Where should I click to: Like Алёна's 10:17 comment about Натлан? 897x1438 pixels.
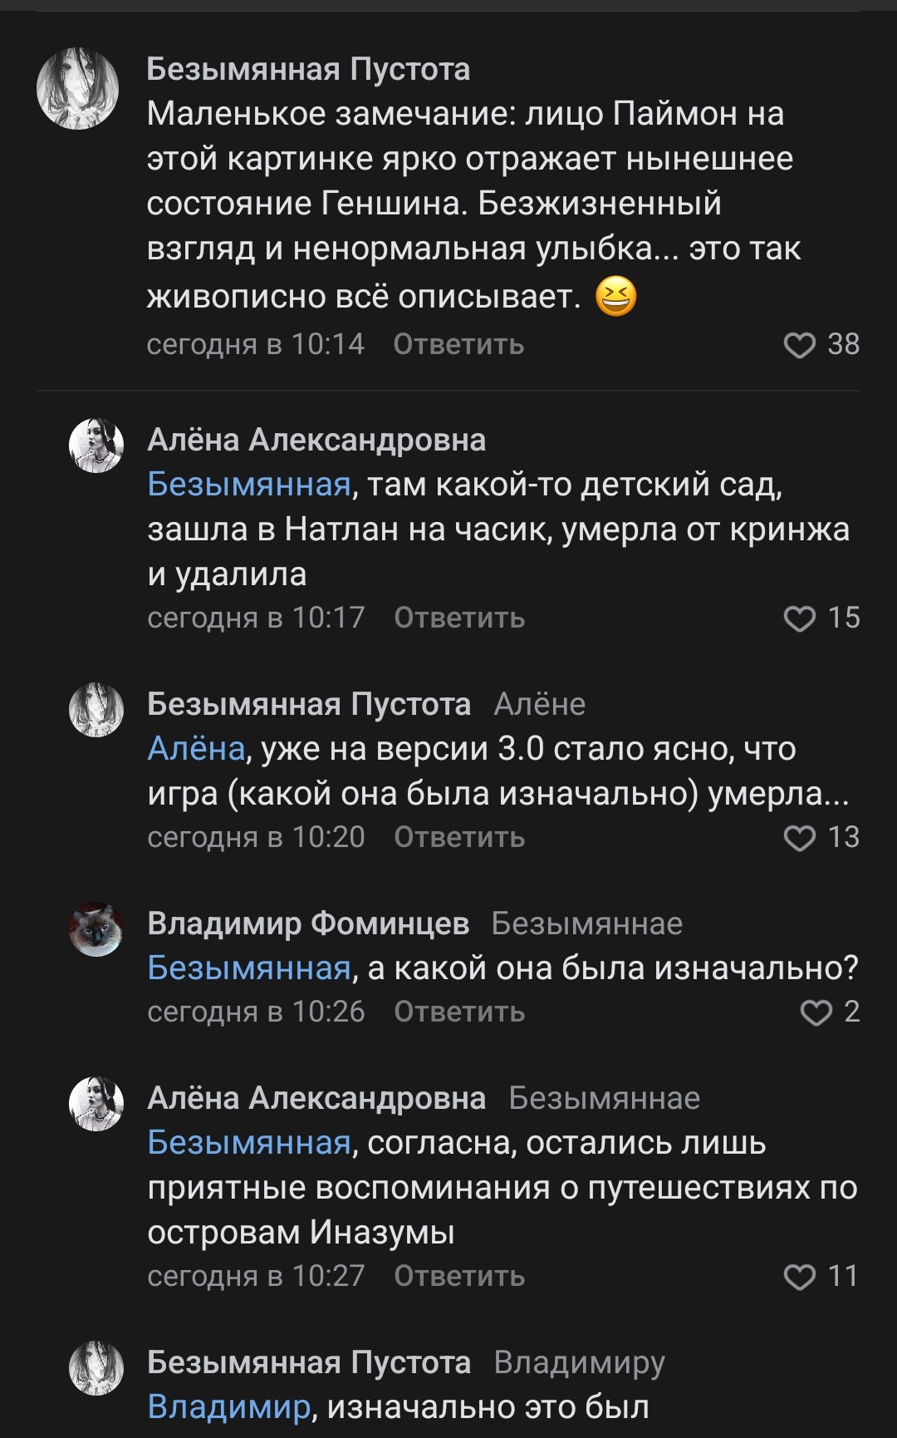(800, 618)
